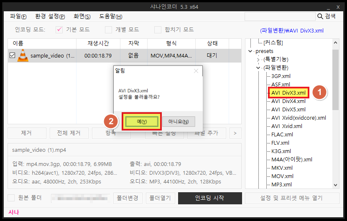
Task: Click the preset tree scroll up arrow
Action: tap(335, 43)
